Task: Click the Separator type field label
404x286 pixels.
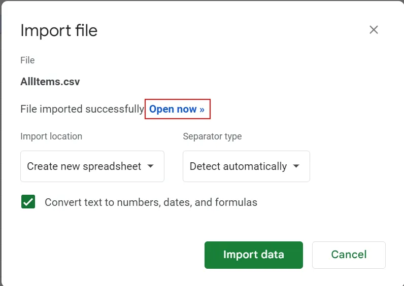Action: 212,136
